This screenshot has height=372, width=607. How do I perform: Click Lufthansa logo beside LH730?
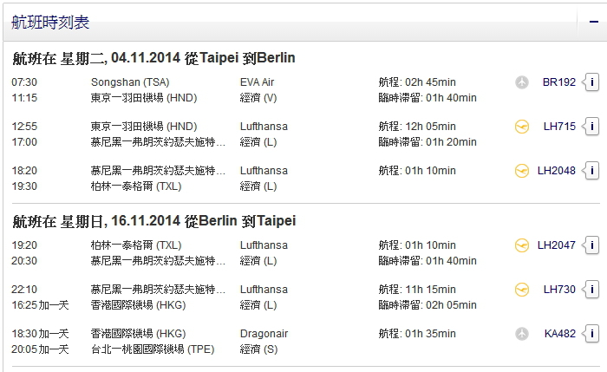click(522, 290)
